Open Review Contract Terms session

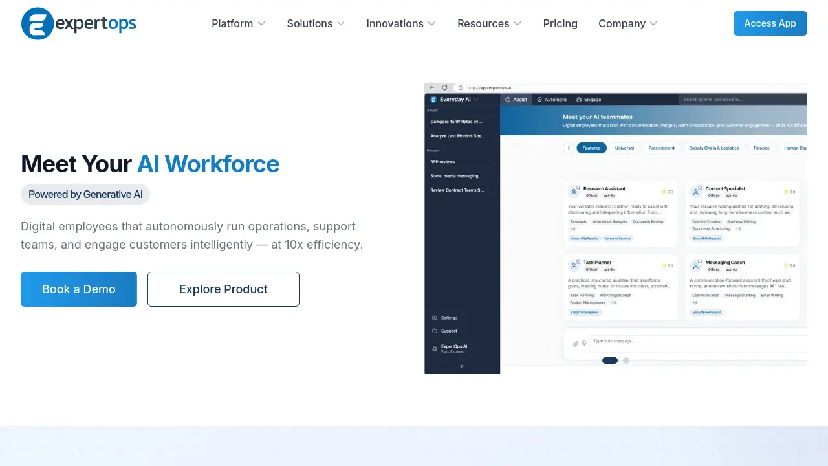pos(457,190)
